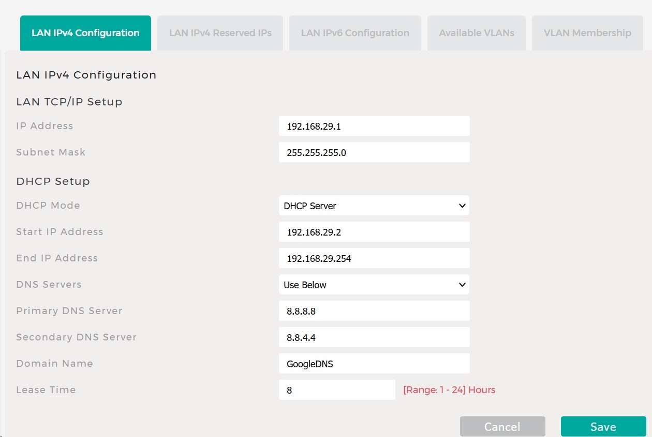The image size is (652, 437).
Task: Click the Primary DNS Server field
Action: pyautogui.click(x=374, y=311)
